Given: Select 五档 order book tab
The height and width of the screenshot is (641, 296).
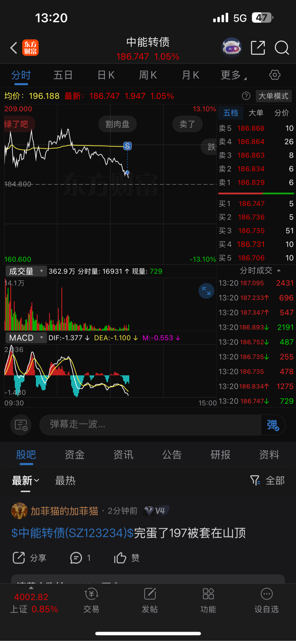Looking at the screenshot, I should (x=230, y=113).
